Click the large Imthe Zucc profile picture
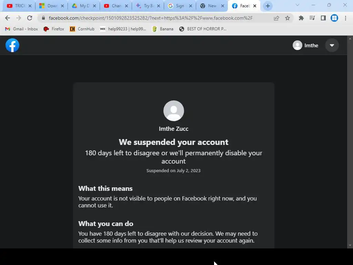Screen dimensions: 353x265 tap(174, 111)
